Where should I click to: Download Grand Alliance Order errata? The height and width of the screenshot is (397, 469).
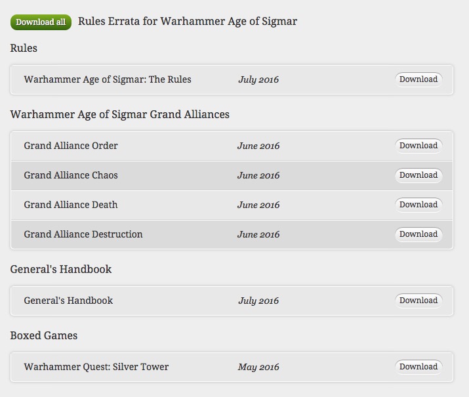tap(418, 146)
